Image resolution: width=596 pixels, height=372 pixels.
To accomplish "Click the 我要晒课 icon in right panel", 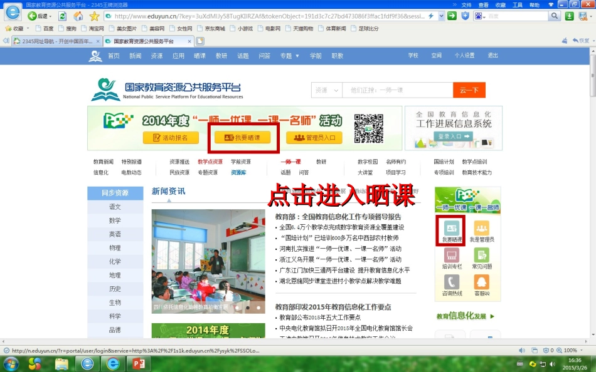I will point(451,229).
